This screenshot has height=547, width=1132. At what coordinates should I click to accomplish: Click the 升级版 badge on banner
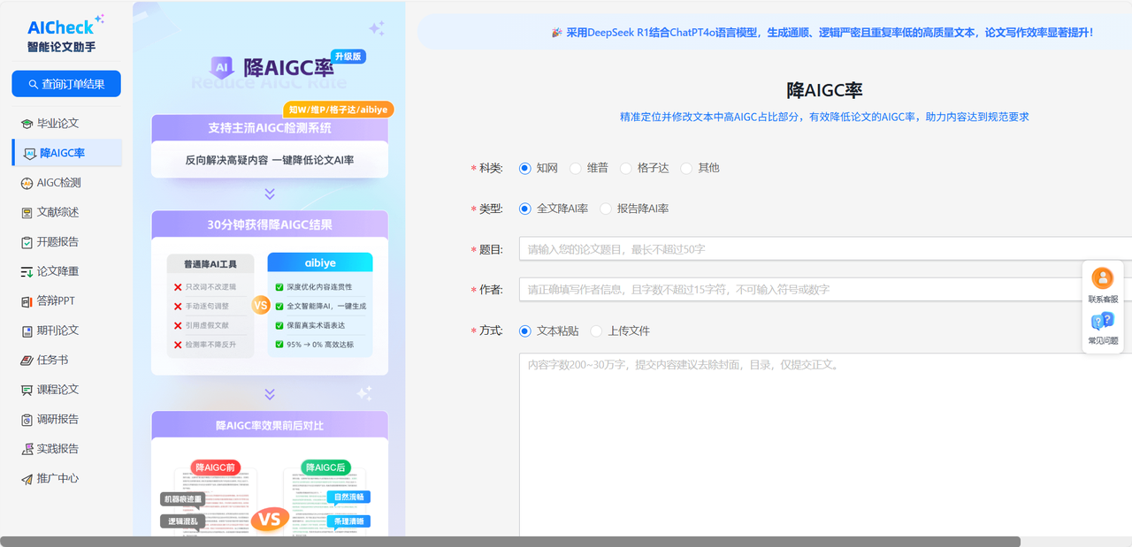click(x=348, y=56)
